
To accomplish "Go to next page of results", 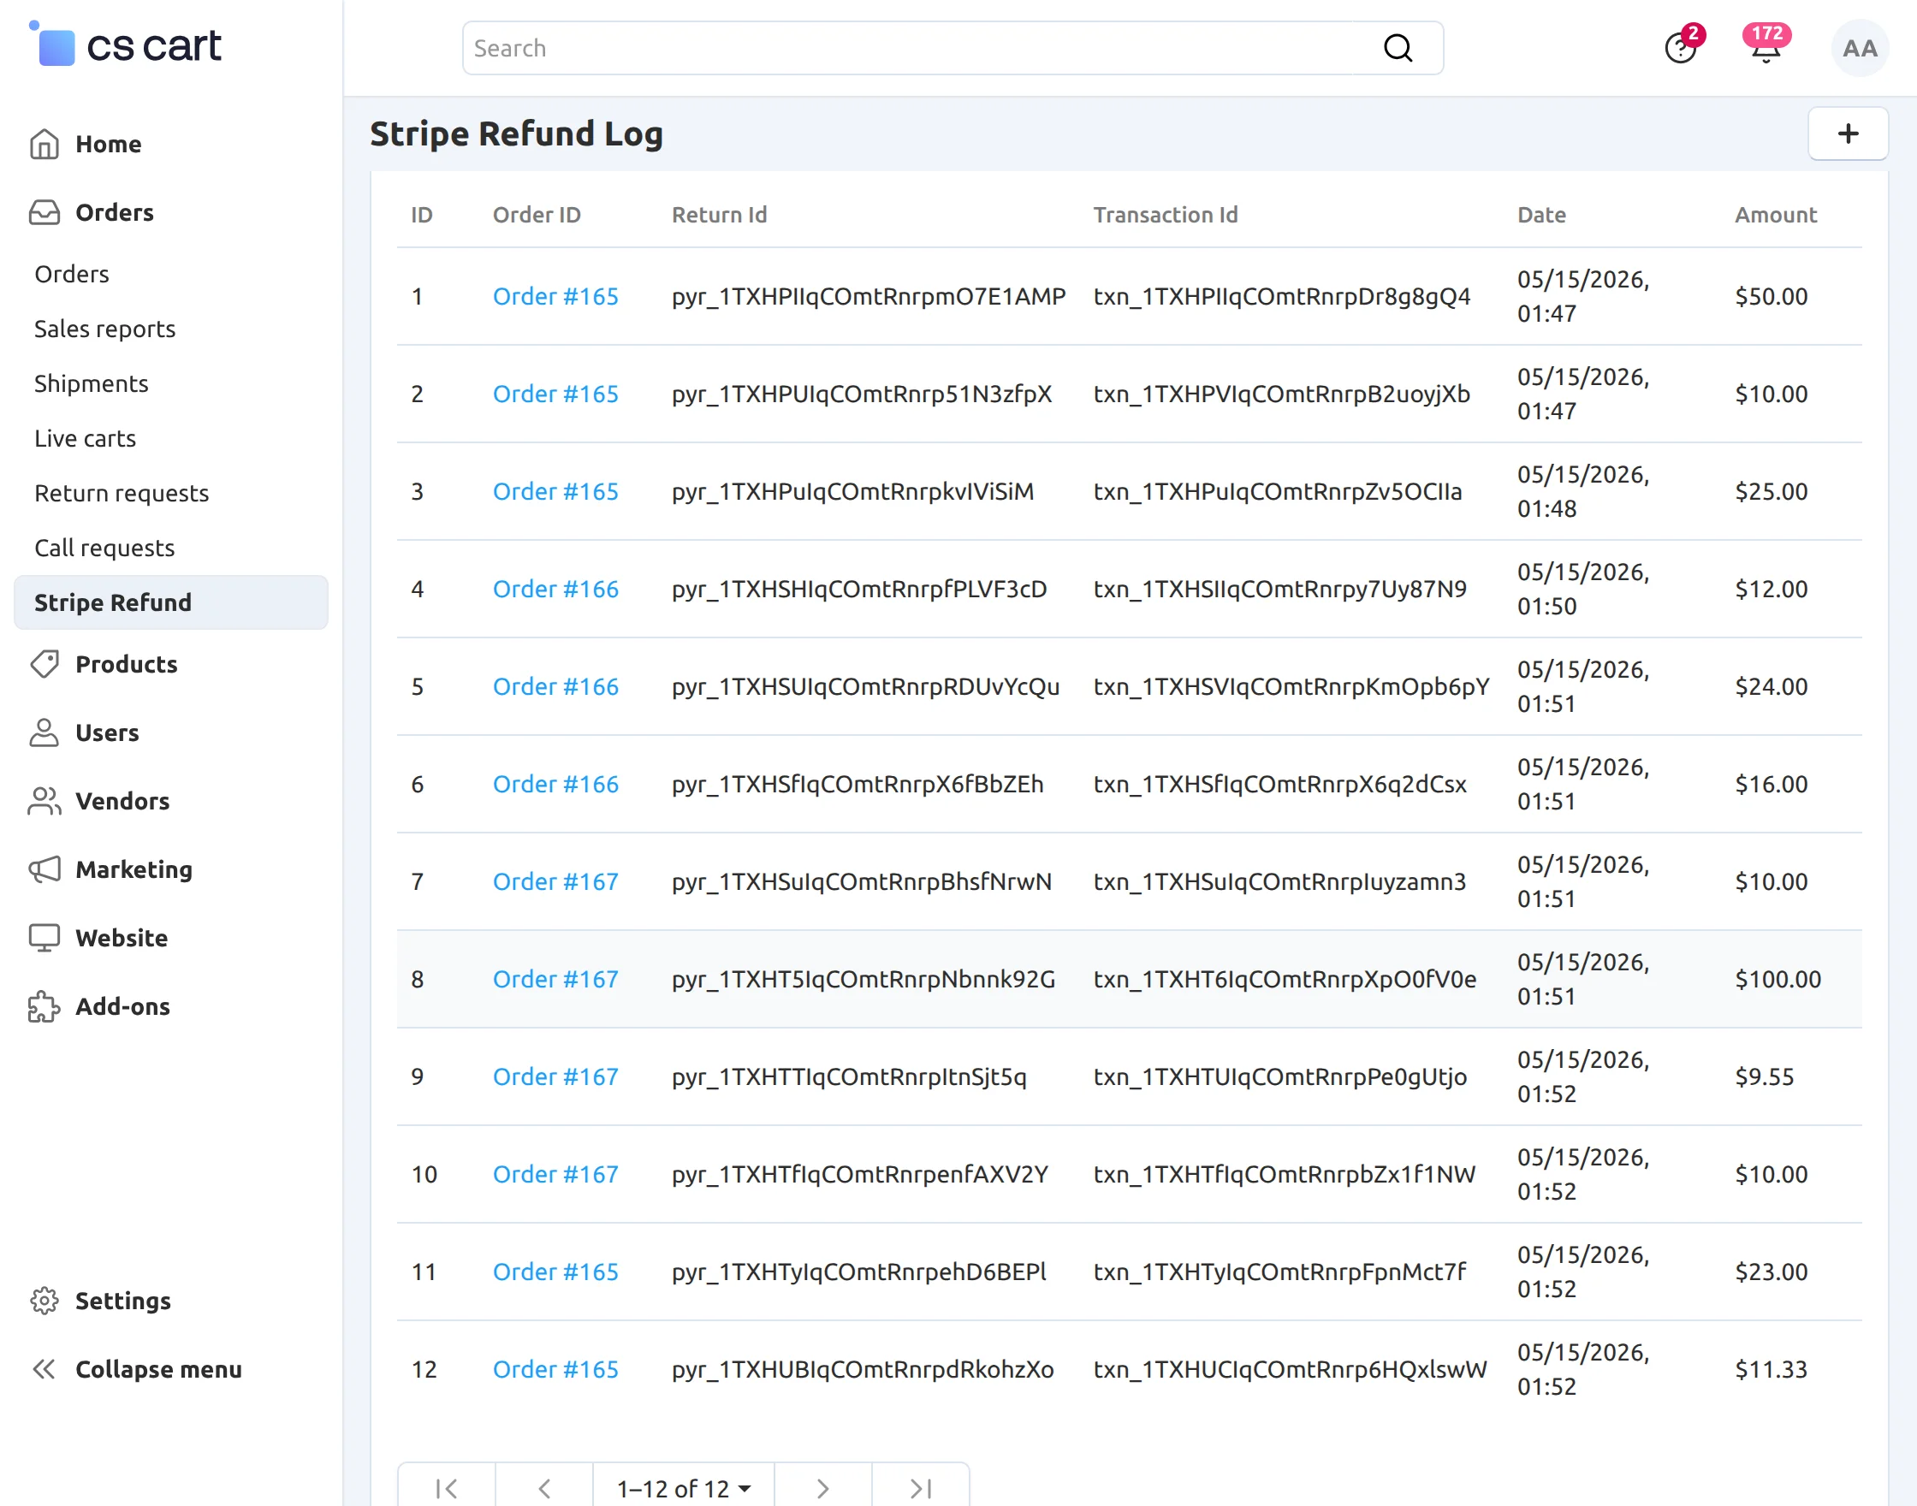I will (822, 1488).
